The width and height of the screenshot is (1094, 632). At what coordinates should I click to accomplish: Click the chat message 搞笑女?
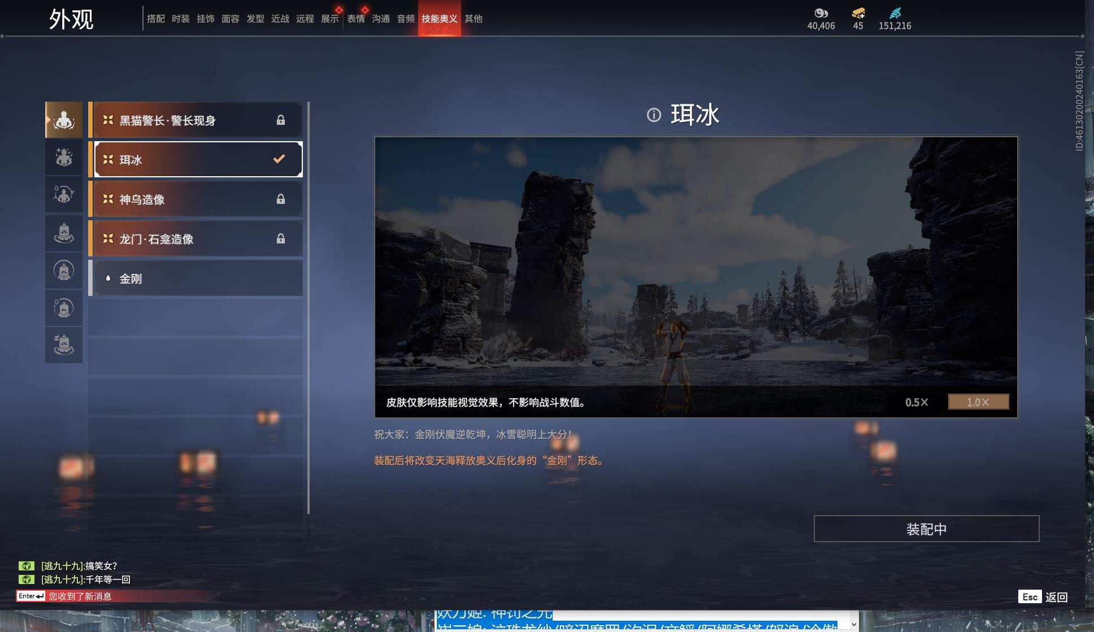tap(79, 565)
